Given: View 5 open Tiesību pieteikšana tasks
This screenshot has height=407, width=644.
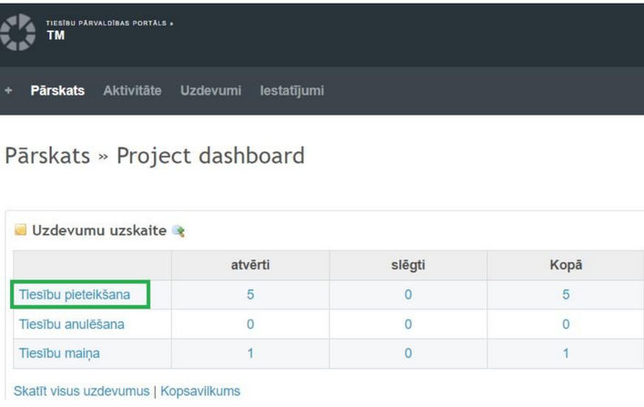Looking at the screenshot, I should point(250,295).
